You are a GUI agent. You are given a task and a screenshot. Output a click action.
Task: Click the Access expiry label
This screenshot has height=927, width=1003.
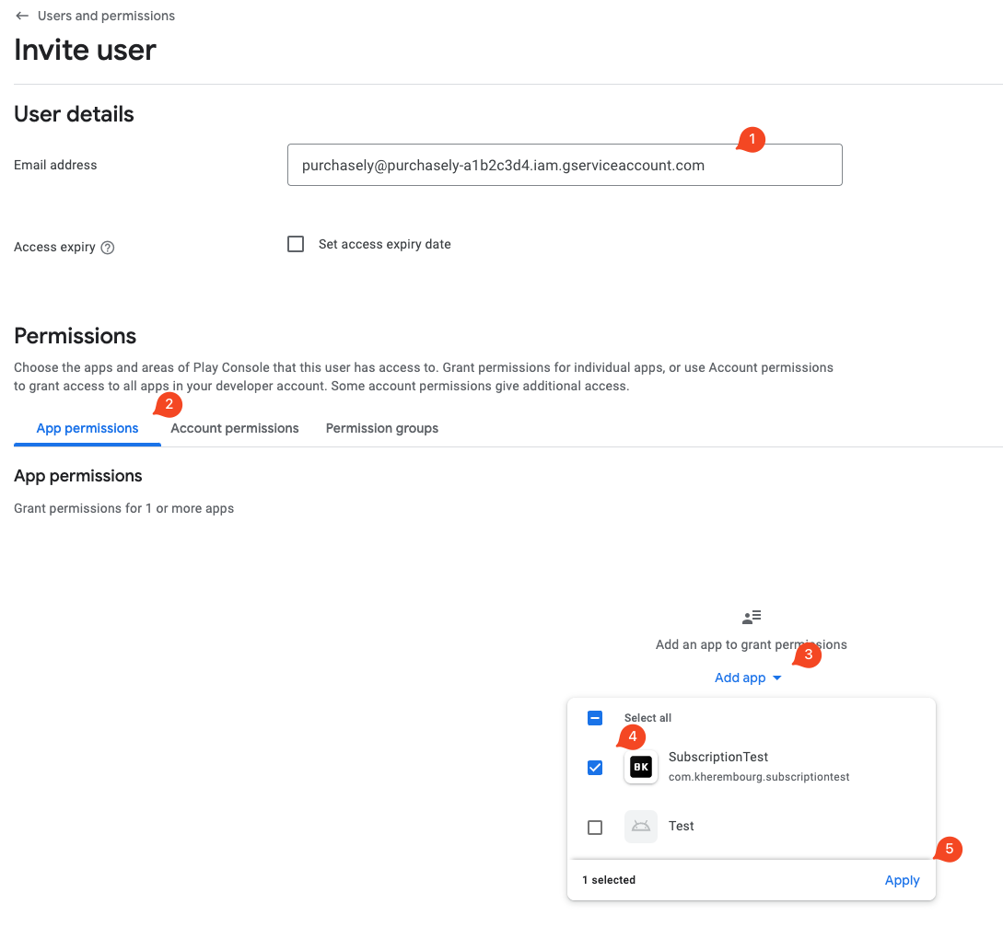click(x=54, y=248)
